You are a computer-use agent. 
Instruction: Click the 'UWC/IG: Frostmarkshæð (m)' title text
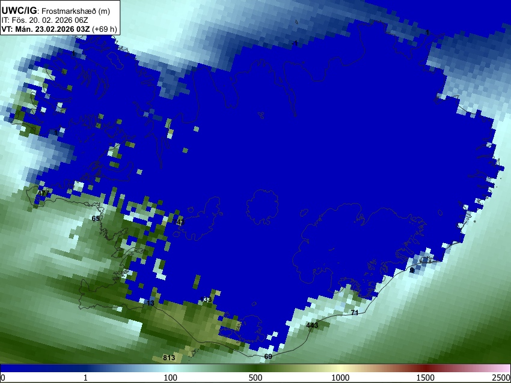[x=56, y=11]
